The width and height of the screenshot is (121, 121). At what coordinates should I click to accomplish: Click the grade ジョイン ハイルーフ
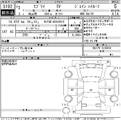point(87,7)
